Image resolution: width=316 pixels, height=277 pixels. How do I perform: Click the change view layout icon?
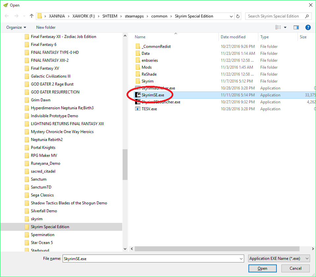point(278,27)
